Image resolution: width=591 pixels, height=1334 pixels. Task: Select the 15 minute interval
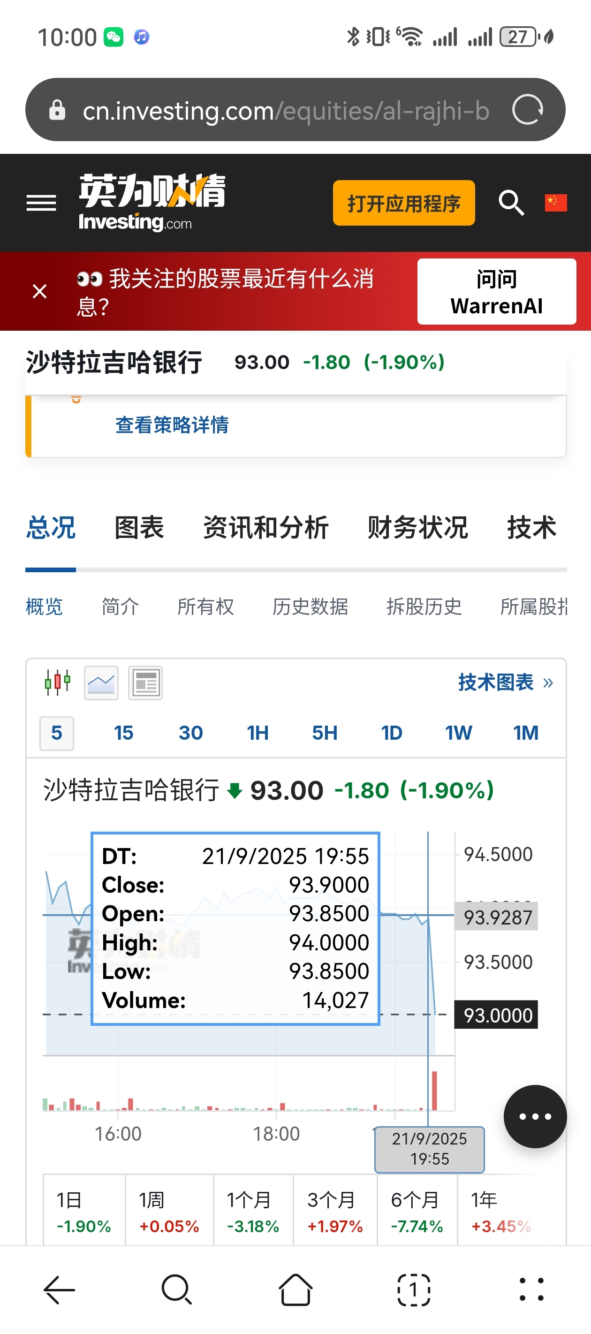point(124,733)
